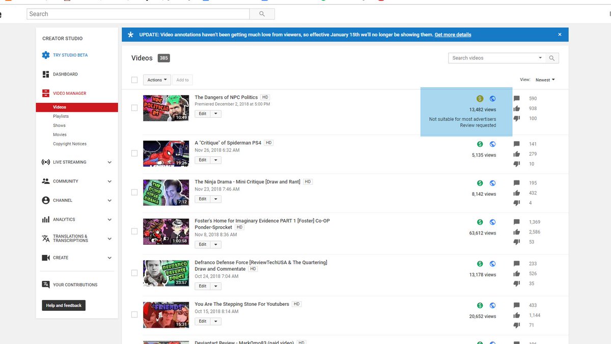Click the Dashboard grid icon
The width and height of the screenshot is (611, 344).
46,74
